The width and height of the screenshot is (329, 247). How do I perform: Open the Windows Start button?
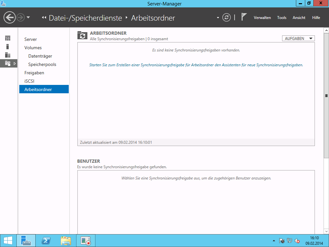pyautogui.click(x=8, y=241)
